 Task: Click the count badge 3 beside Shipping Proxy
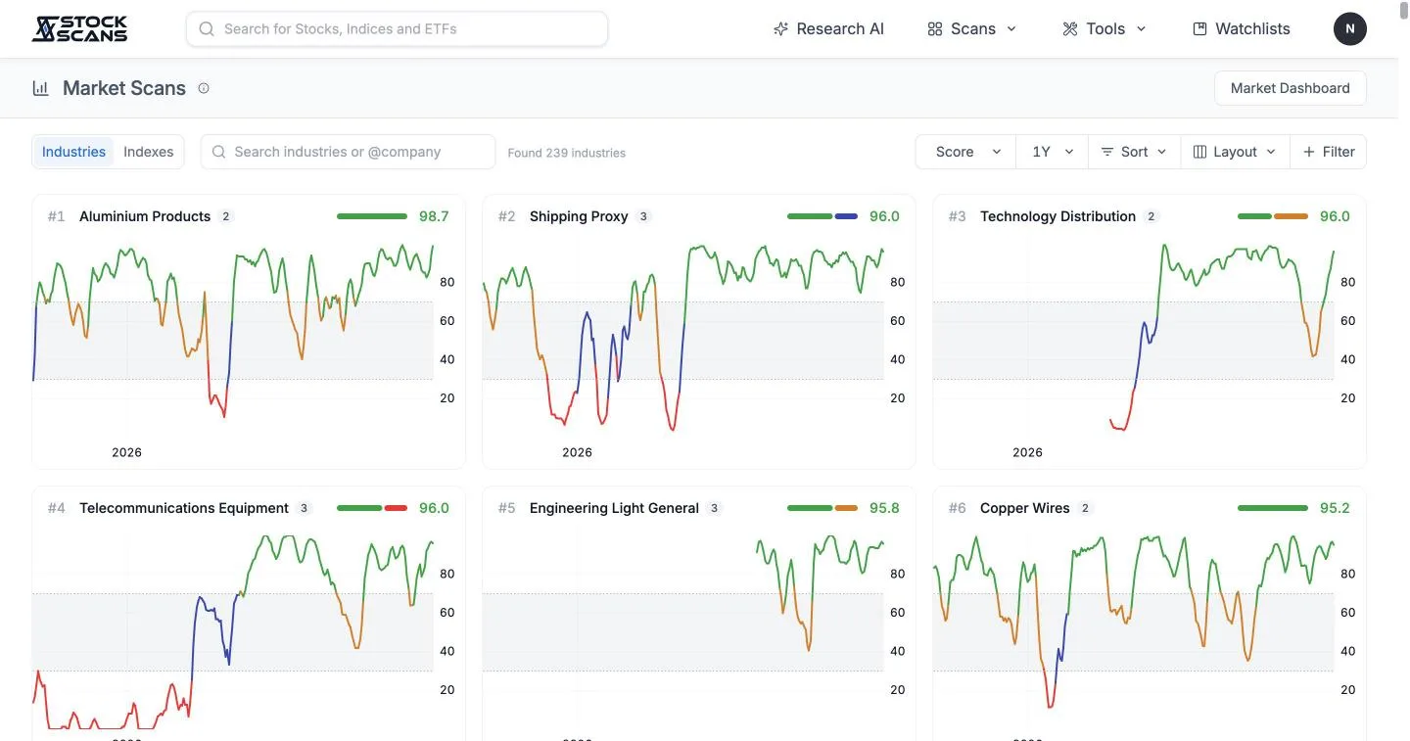tap(643, 216)
